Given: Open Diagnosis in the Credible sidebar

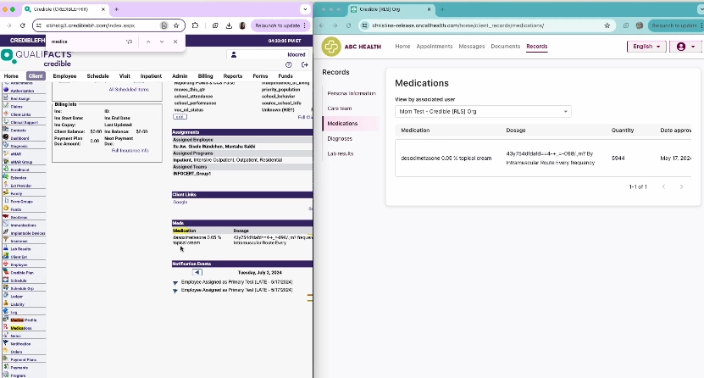Looking at the screenshot, I should tap(19, 146).
